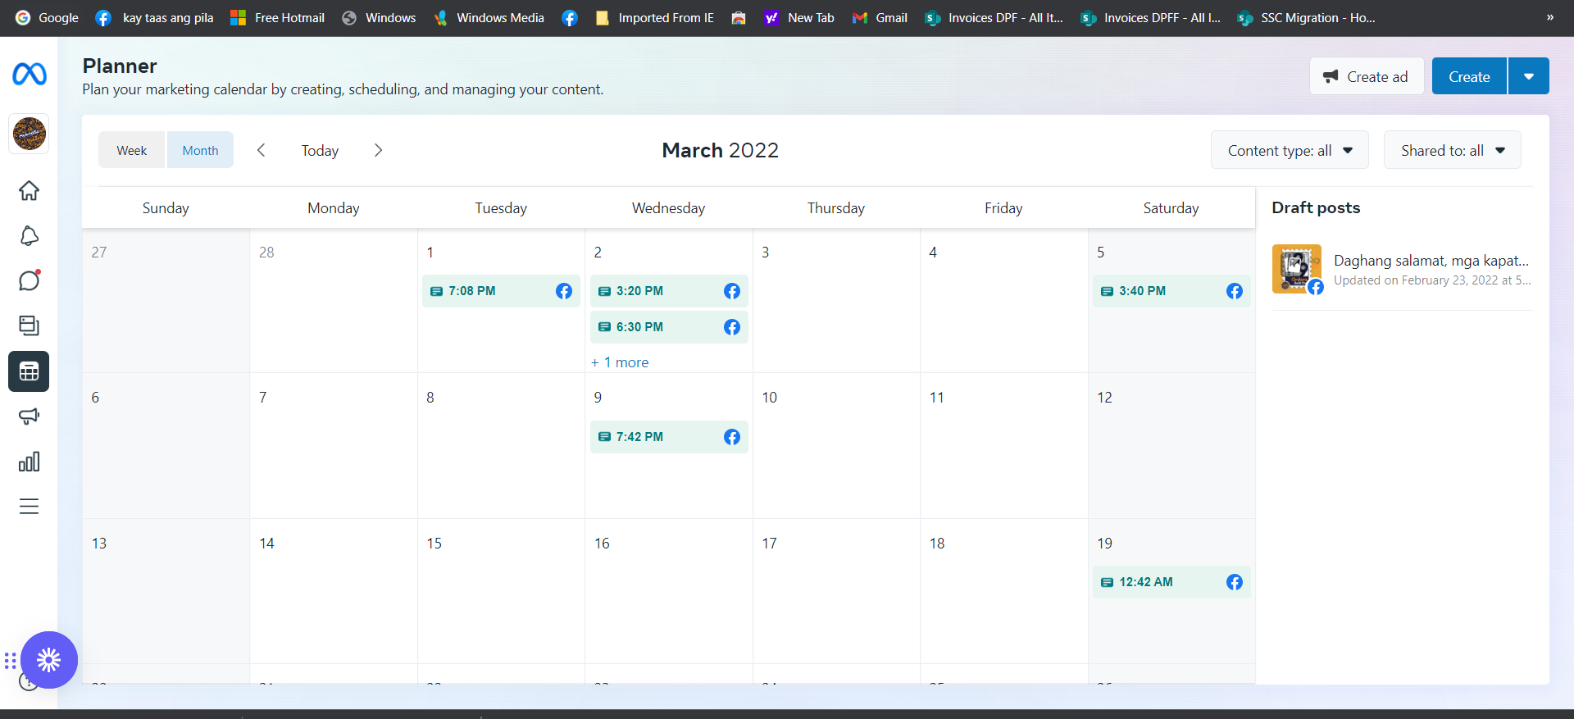
Task: Open the page profile picture in sidebar
Action: pos(30,134)
